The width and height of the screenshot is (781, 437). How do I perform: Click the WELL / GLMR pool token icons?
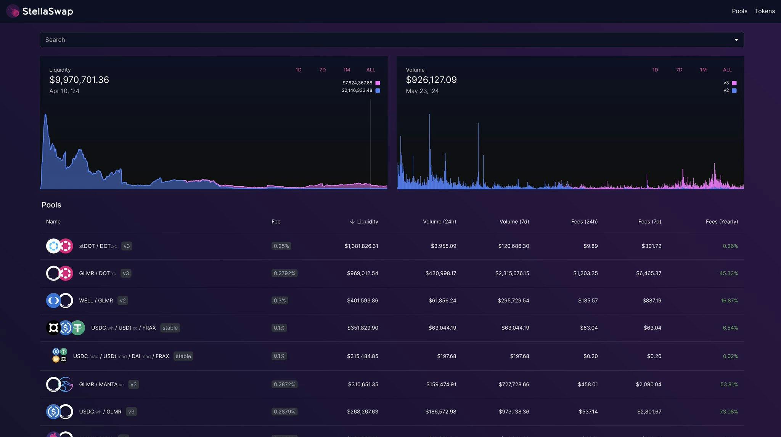[x=59, y=301]
